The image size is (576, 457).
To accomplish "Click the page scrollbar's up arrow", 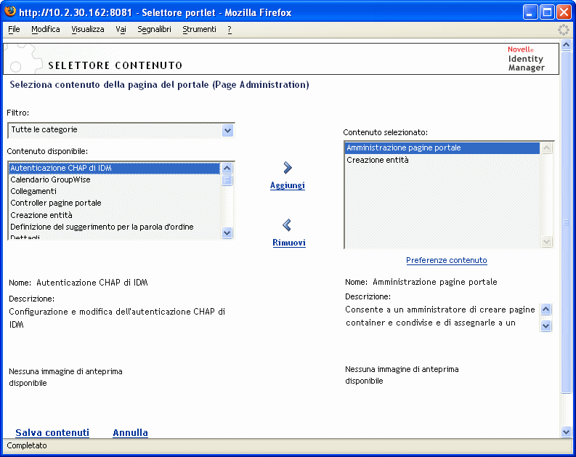I will [x=566, y=45].
